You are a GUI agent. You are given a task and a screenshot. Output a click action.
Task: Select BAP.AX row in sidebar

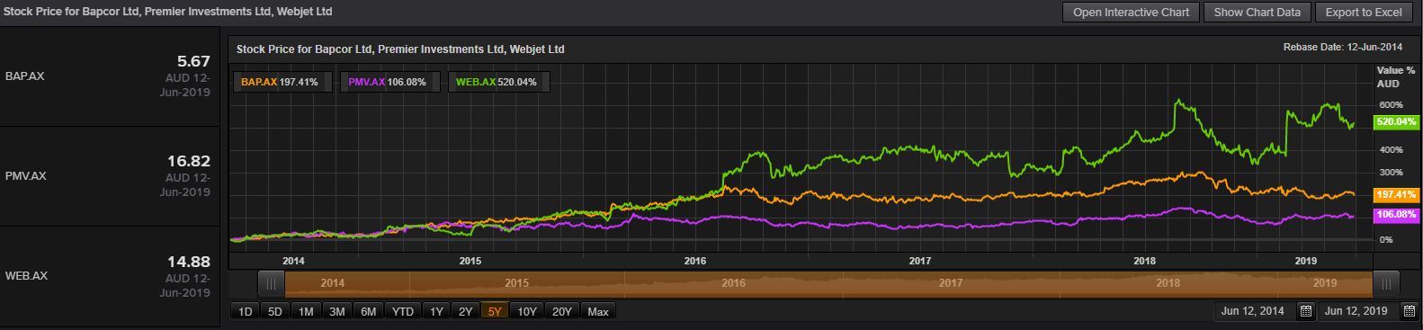[x=110, y=76]
